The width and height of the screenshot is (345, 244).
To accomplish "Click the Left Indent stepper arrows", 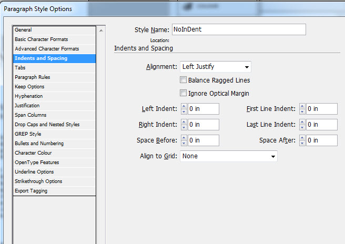I will 184,109.
